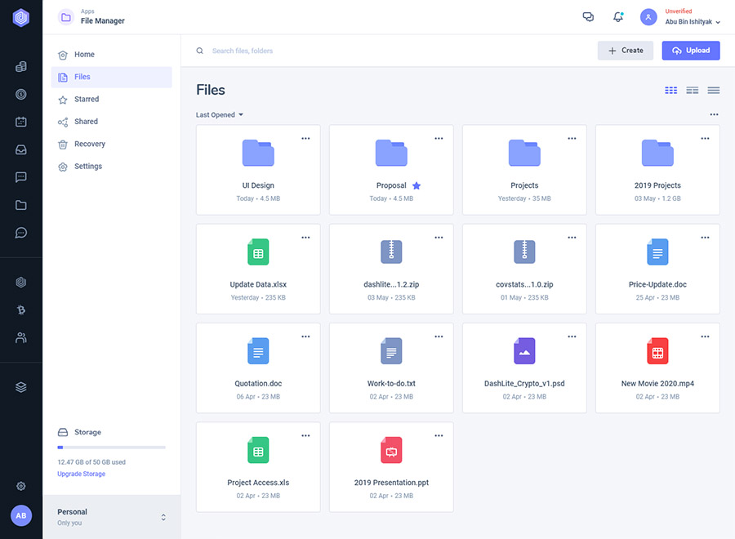Open the Recovery section in the sidebar
The height and width of the screenshot is (539, 735).
point(88,144)
